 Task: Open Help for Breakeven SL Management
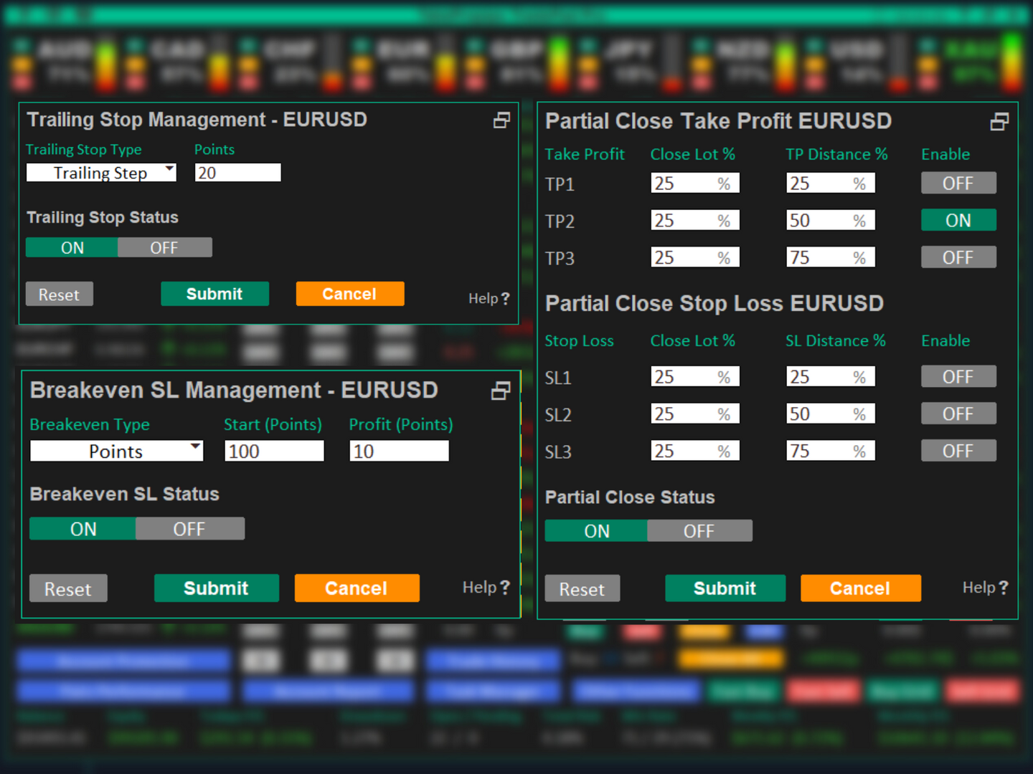pyautogui.click(x=486, y=588)
